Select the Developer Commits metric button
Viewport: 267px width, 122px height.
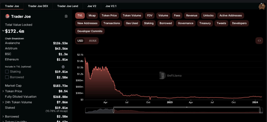coord(90,31)
